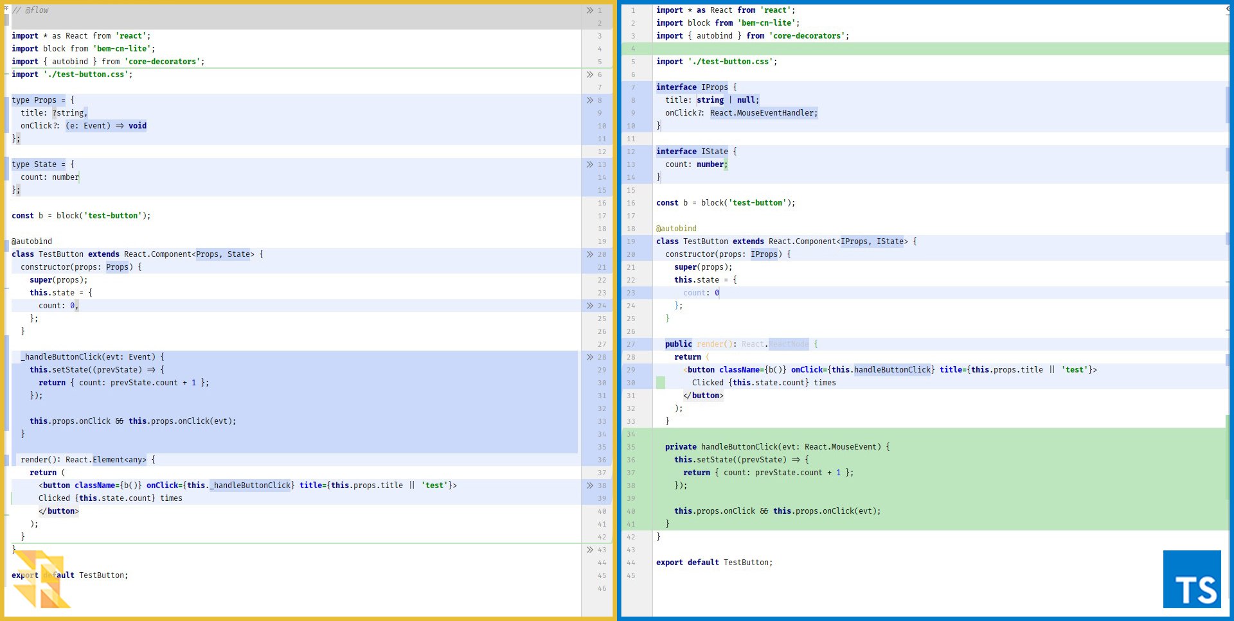Click 'count: number;' in the right pane

[697, 164]
